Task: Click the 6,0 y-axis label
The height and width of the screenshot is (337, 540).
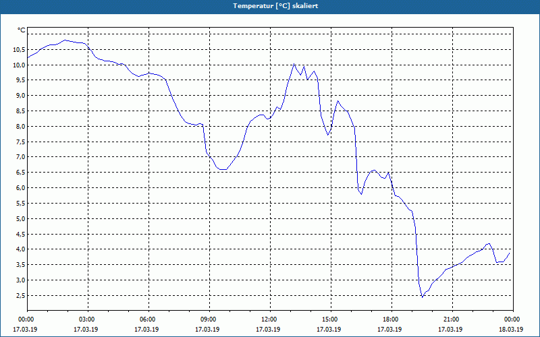Action: [x=20, y=188]
